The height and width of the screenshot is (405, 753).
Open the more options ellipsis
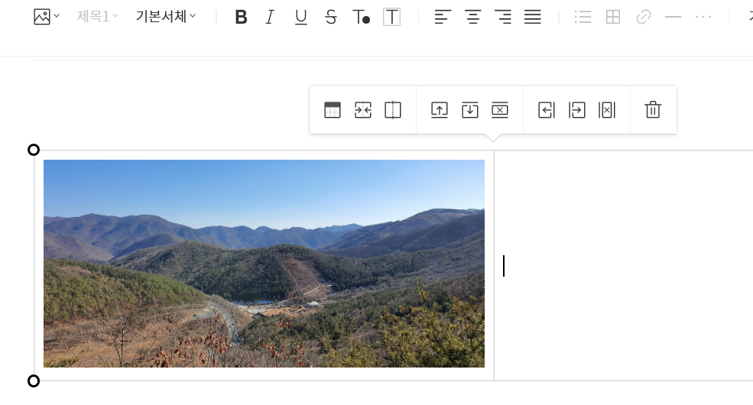pyautogui.click(x=703, y=18)
